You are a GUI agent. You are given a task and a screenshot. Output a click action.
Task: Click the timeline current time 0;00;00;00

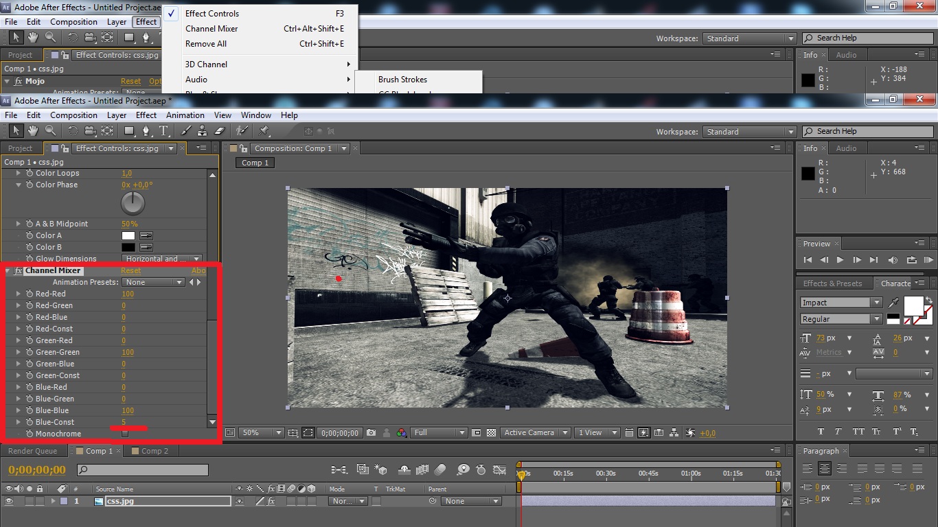click(37, 470)
